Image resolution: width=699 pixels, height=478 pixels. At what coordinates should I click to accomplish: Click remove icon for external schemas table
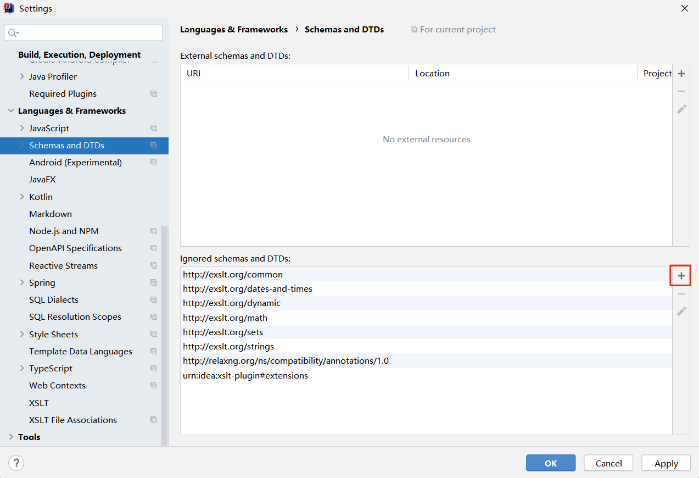[681, 91]
